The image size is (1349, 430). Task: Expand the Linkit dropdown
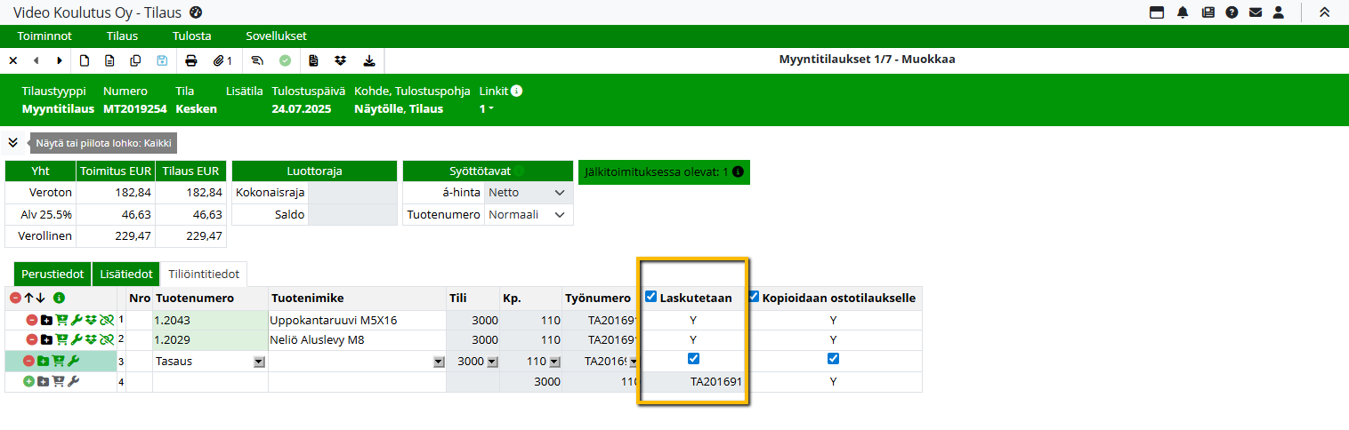click(487, 108)
